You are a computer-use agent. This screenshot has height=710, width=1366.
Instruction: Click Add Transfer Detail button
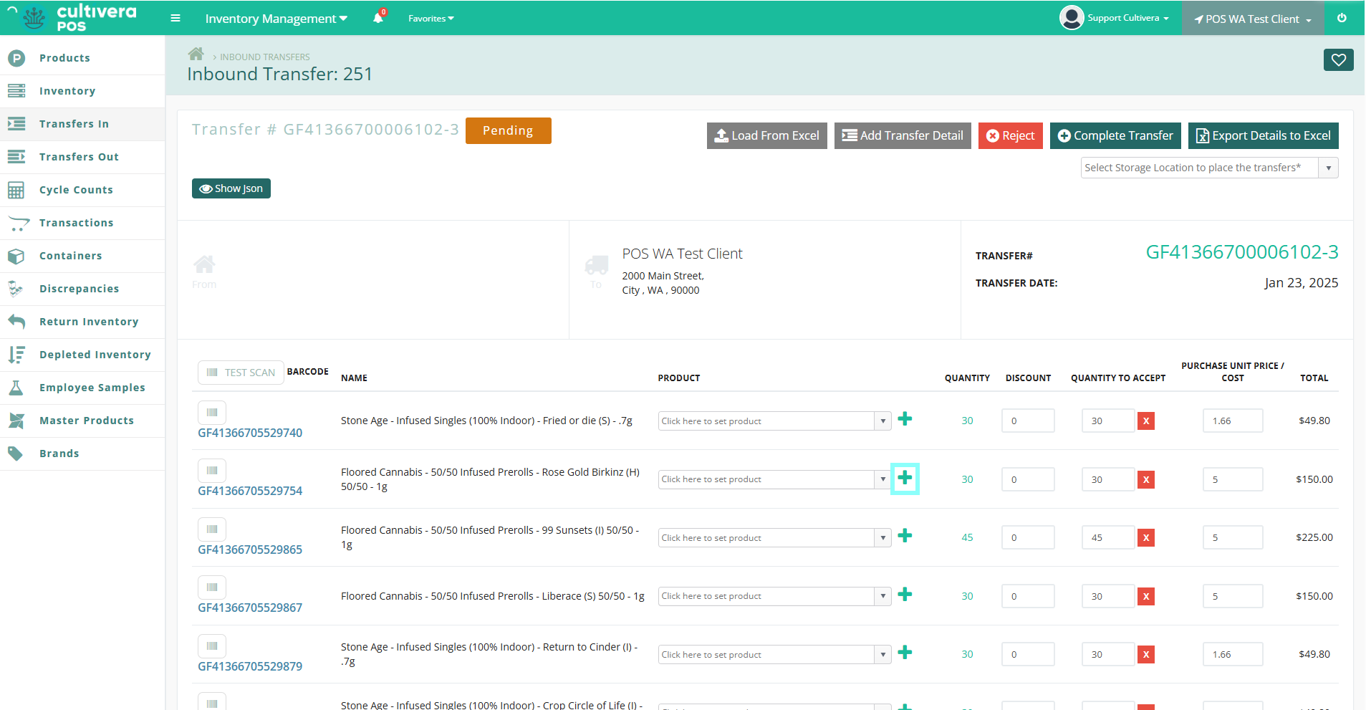pyautogui.click(x=903, y=135)
